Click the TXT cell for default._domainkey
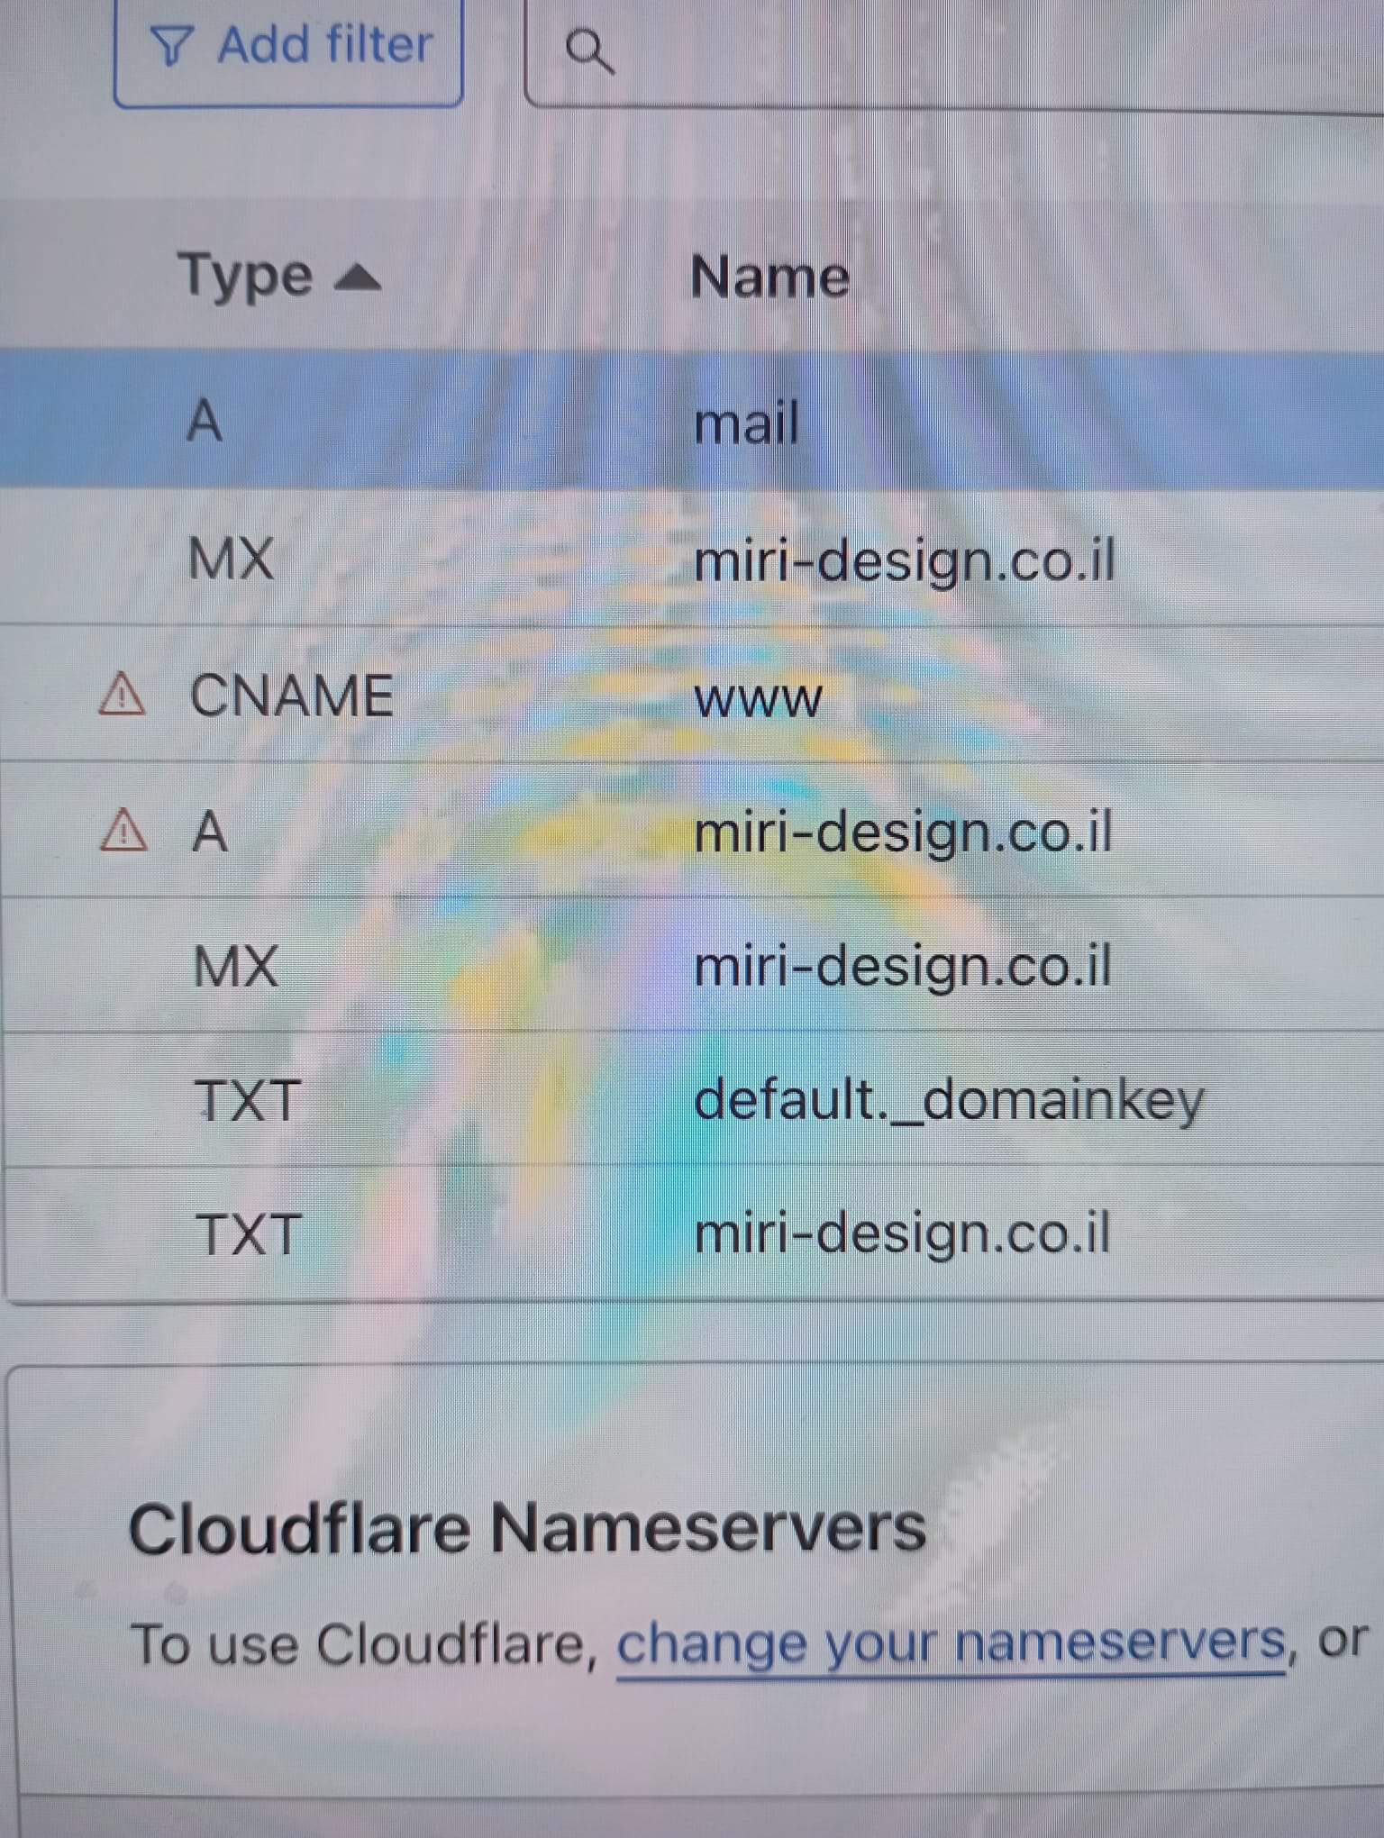Screen dimensions: 1384x1838 coord(248,1101)
